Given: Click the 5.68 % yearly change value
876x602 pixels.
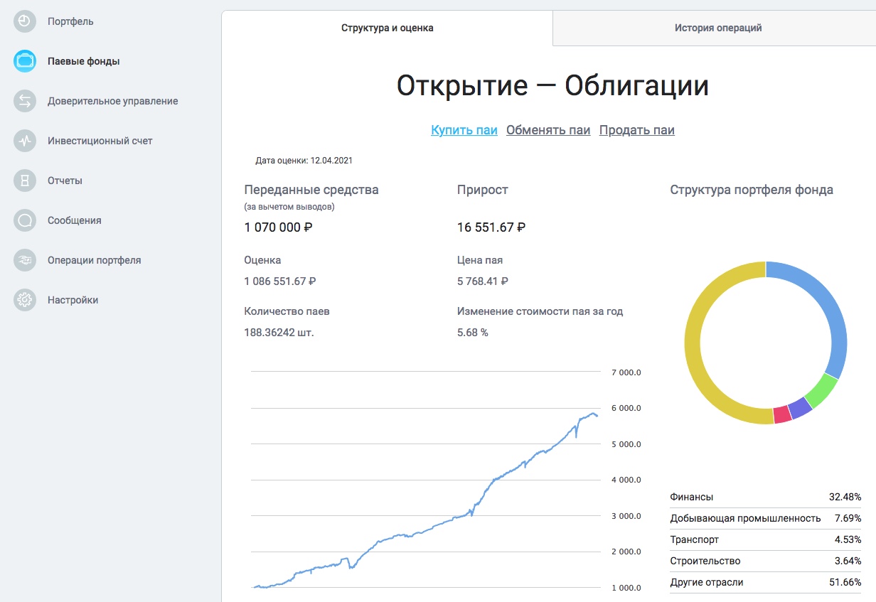Looking at the screenshot, I should point(473,333).
